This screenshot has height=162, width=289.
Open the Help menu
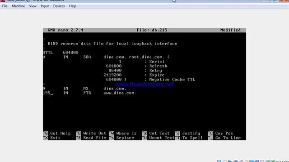click(73, 6)
